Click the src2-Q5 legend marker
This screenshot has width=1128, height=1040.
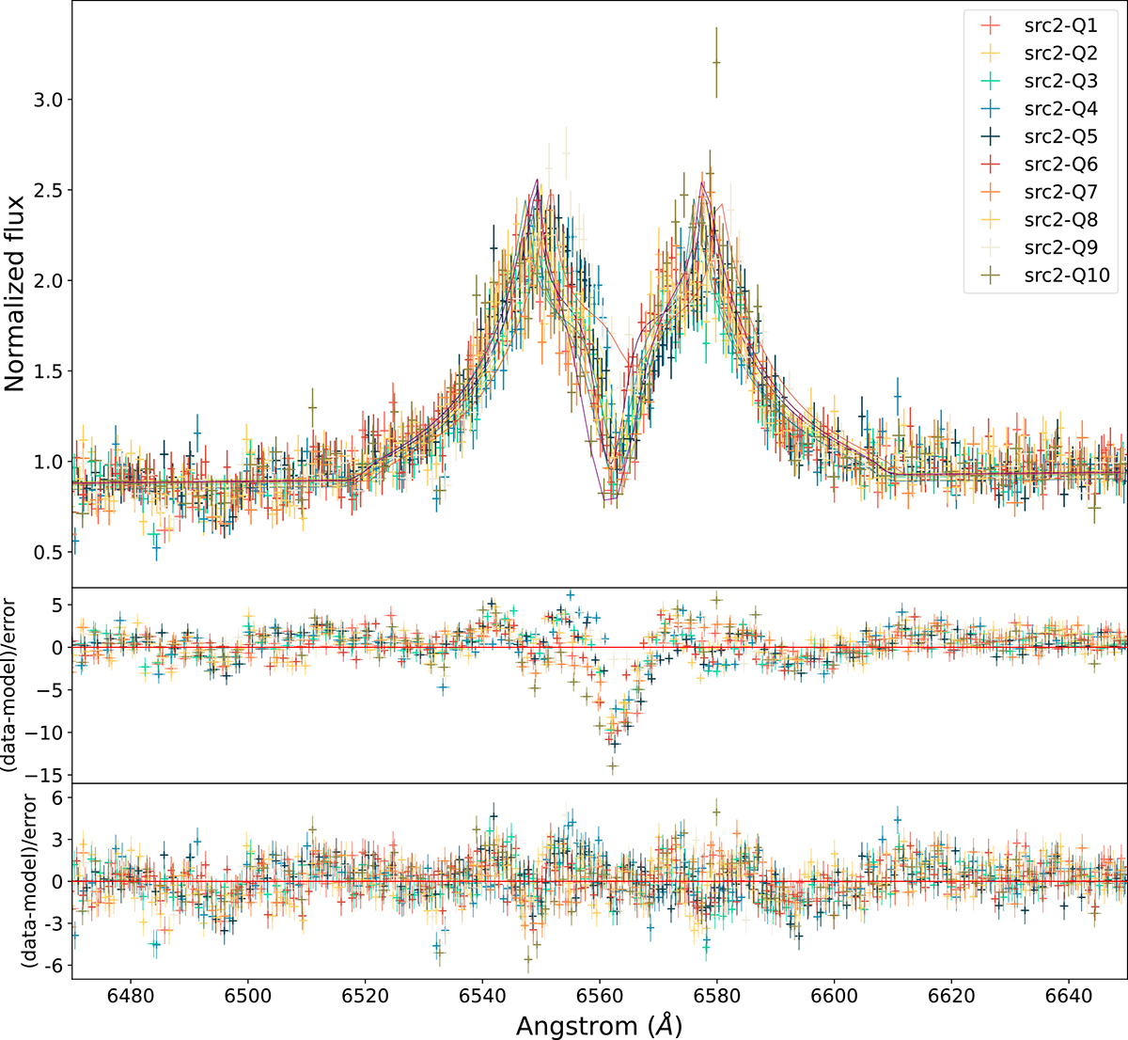pos(991,136)
